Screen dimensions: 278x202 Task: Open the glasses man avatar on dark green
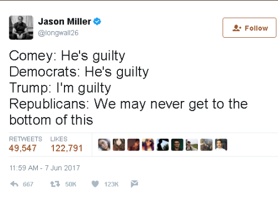(177, 145)
